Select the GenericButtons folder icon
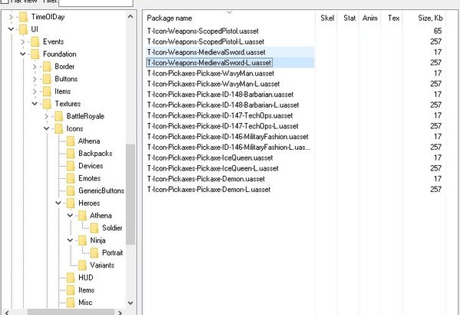 71,191
